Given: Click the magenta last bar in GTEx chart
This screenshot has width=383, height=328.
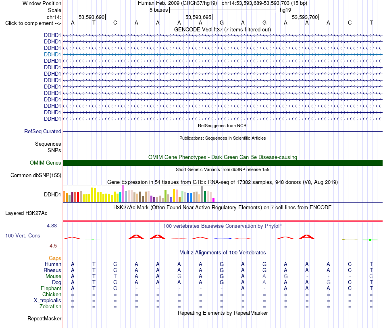Looking at the screenshot, I should point(214,200).
